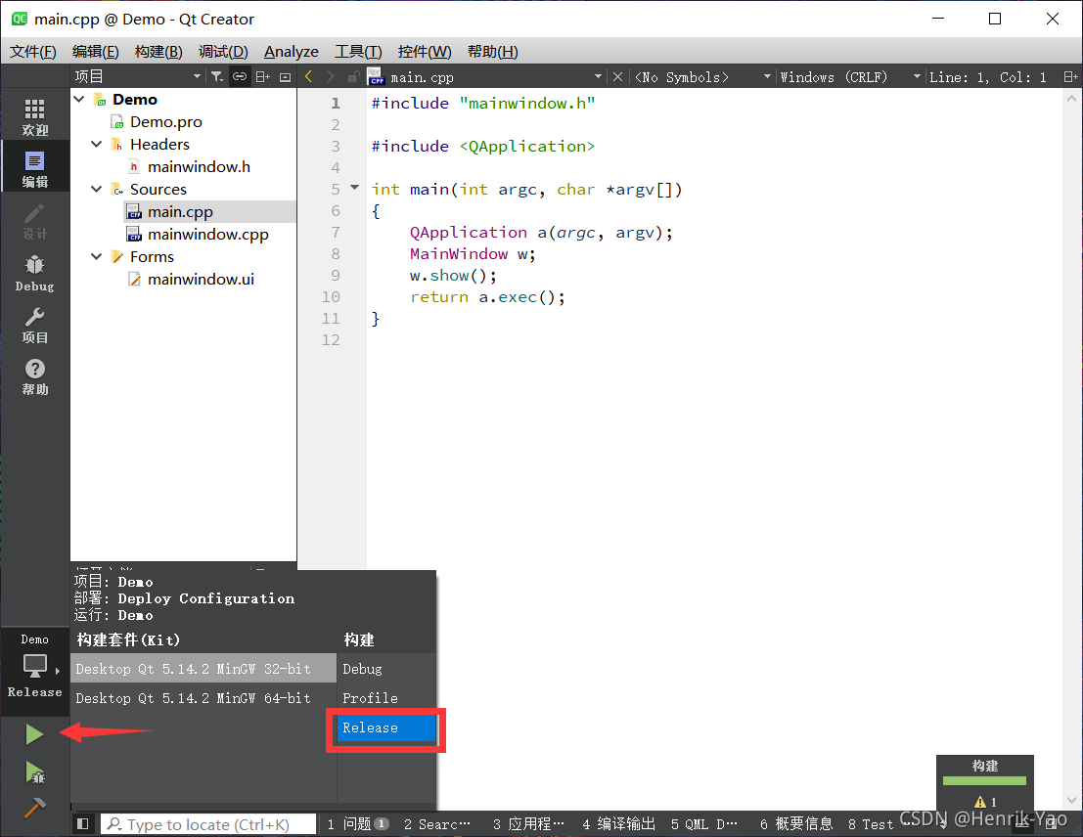Split the project side panel
This screenshot has height=837, width=1083.
tap(262, 76)
